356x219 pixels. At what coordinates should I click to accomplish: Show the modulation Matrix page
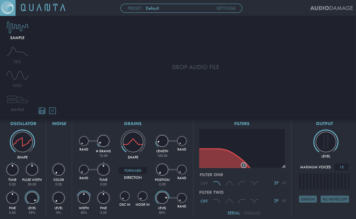click(x=17, y=103)
